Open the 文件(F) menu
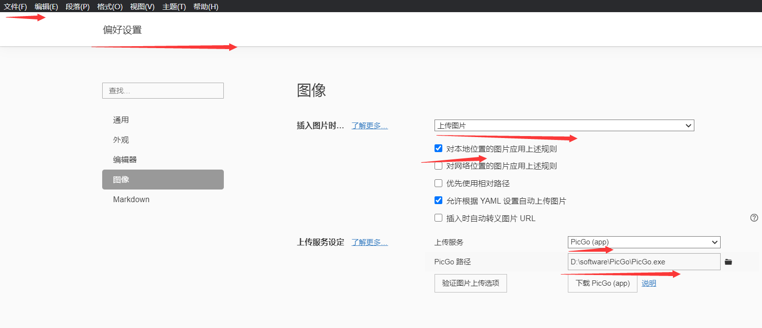The height and width of the screenshot is (328, 762). [x=16, y=6]
